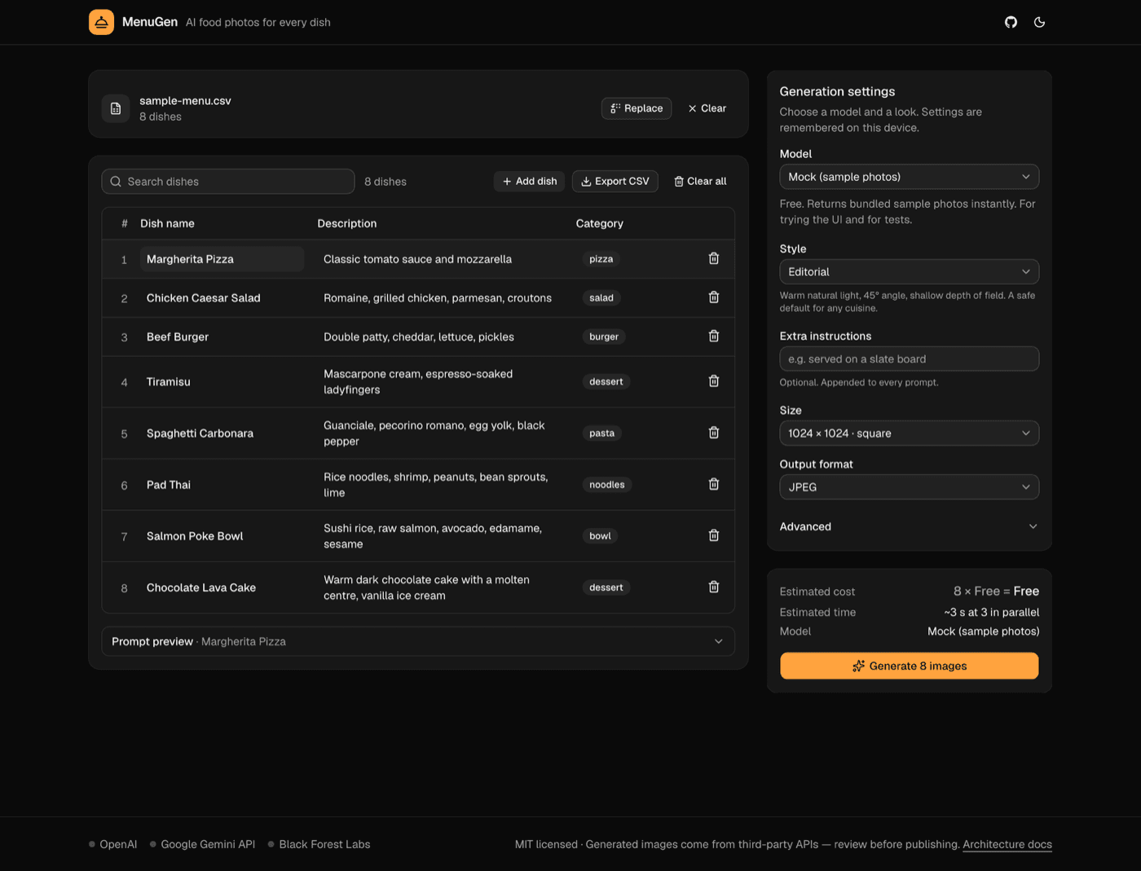
Task: Click the Add dish button
Action: pos(529,181)
